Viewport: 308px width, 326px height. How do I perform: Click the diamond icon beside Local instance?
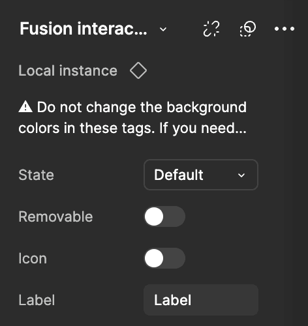pos(138,70)
